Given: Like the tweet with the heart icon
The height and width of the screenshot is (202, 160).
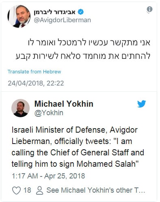Looking at the screenshot, I should pyautogui.click(x=16, y=190).
